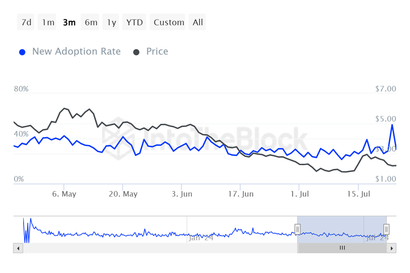Image resolution: width=410 pixels, height=273 pixels.
Task: Grab the right navigator handle
Action: [386, 229]
